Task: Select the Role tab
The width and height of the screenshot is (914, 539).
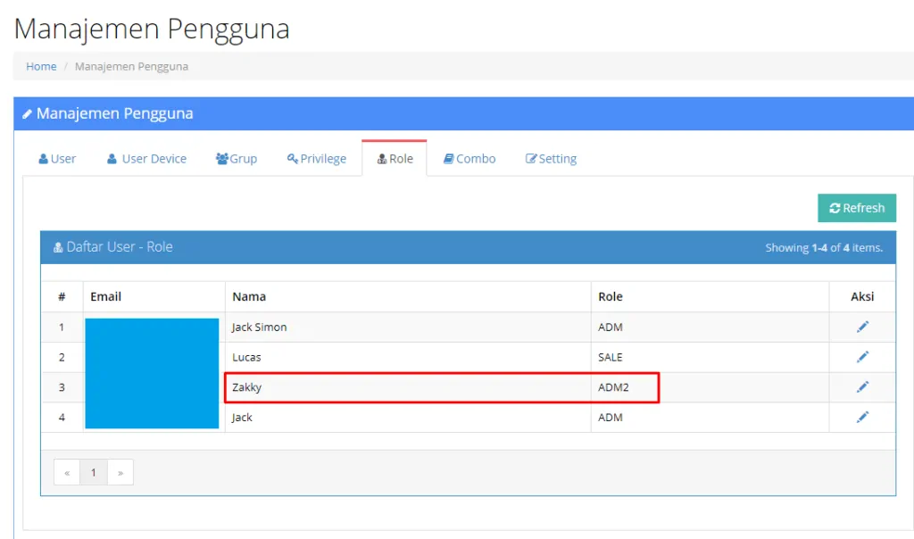Action: tap(395, 159)
